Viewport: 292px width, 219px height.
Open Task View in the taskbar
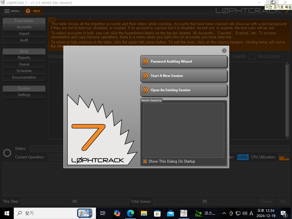point(103,213)
